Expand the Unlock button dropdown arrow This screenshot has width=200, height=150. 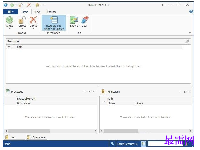(22, 29)
